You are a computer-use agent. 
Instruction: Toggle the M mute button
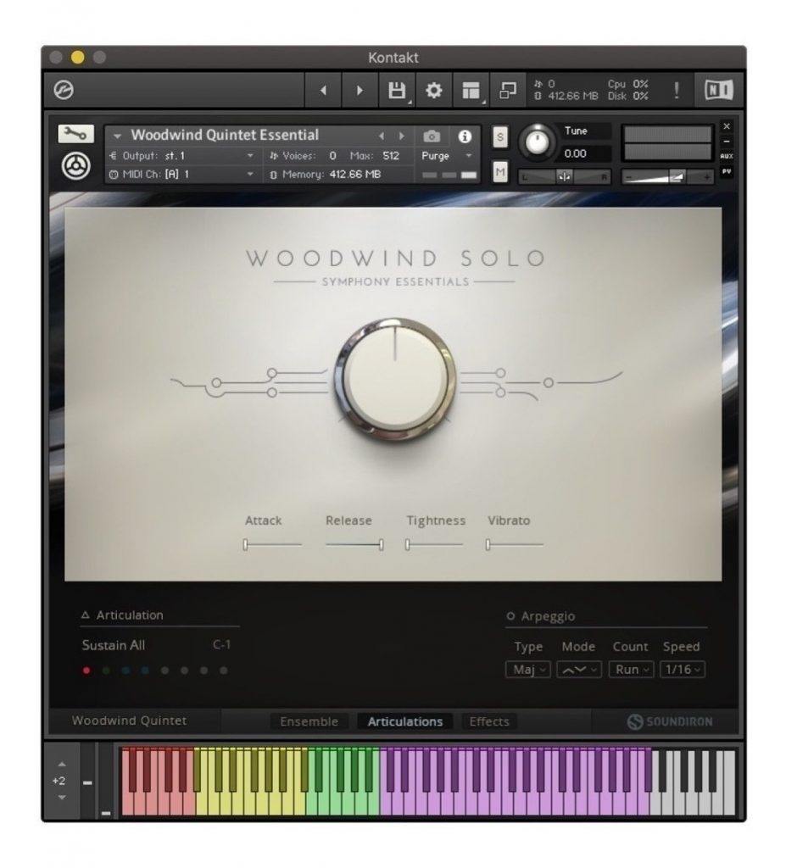pos(500,171)
